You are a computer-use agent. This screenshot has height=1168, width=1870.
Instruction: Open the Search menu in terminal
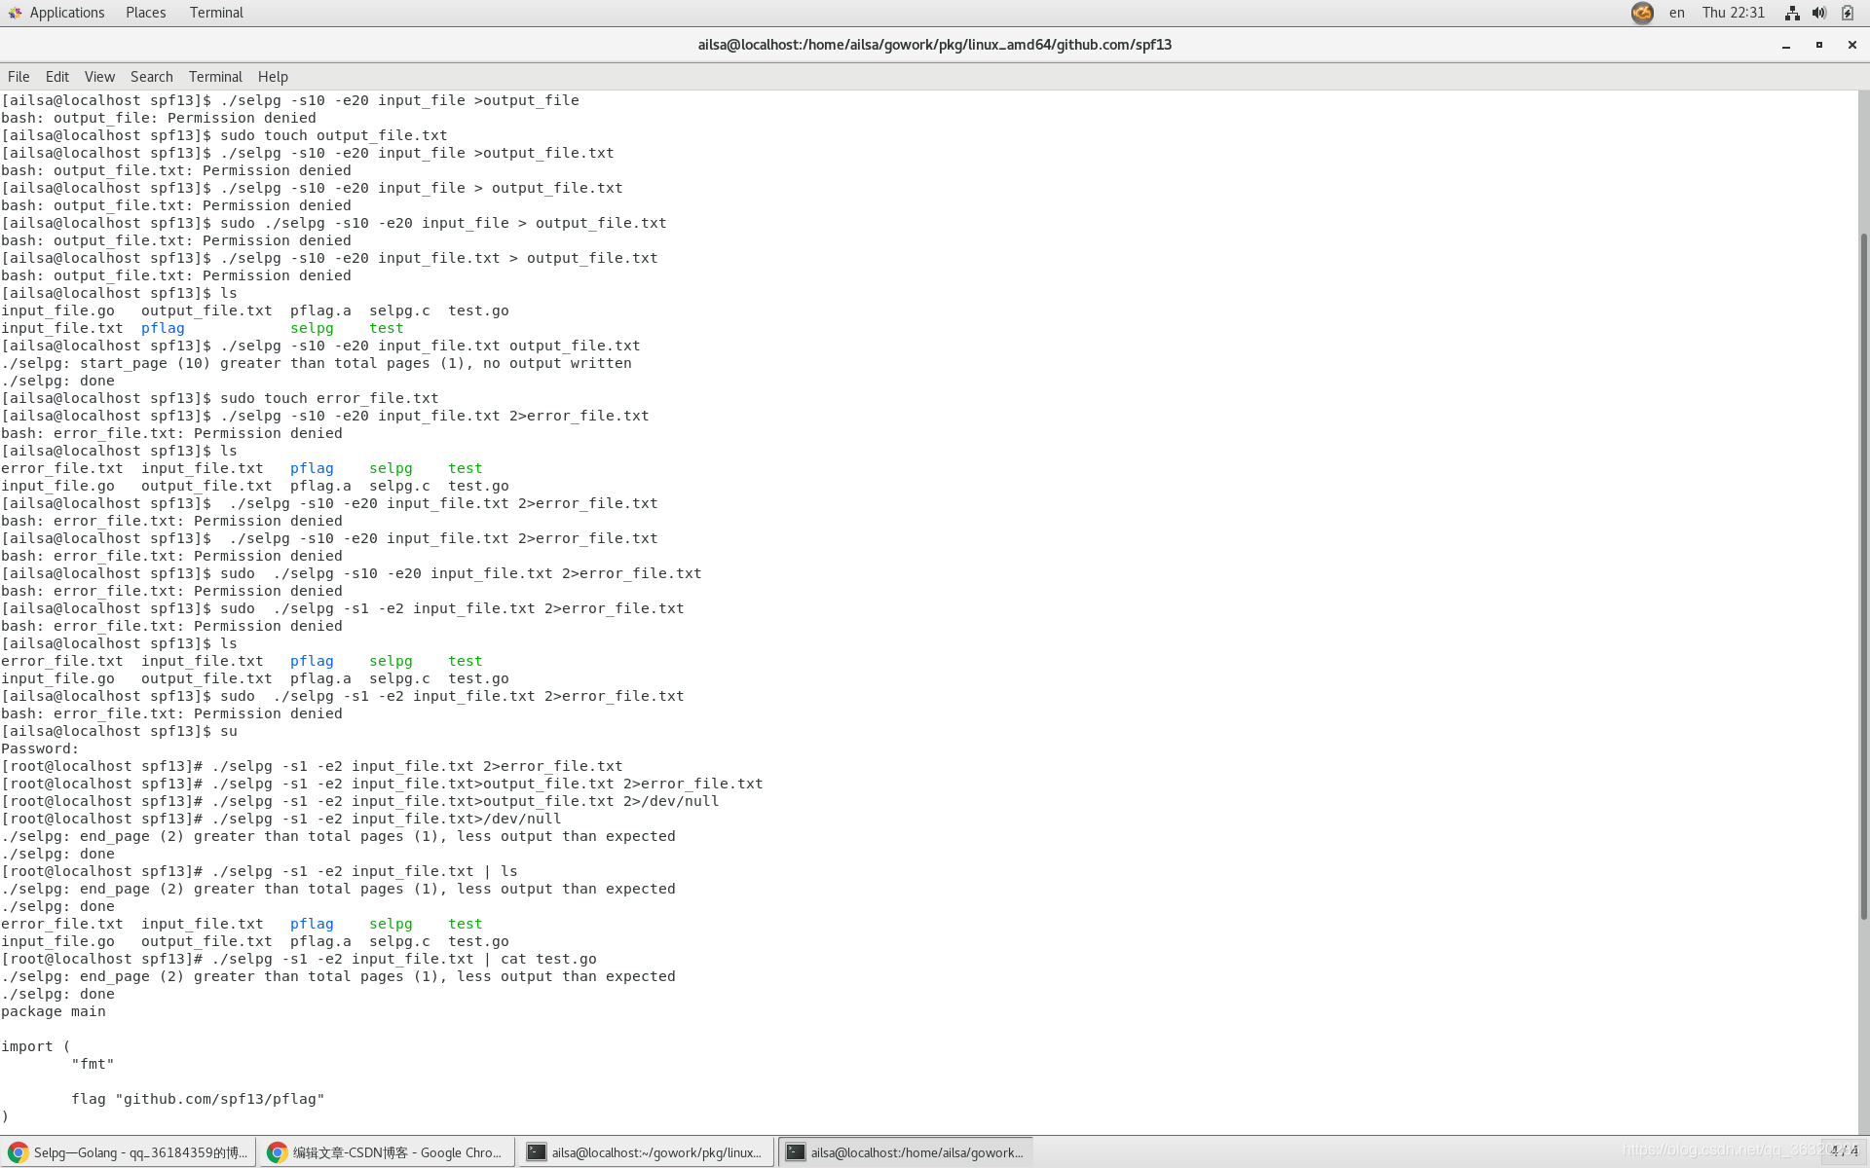(151, 77)
